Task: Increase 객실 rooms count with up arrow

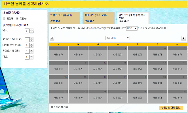Action: 32,56
